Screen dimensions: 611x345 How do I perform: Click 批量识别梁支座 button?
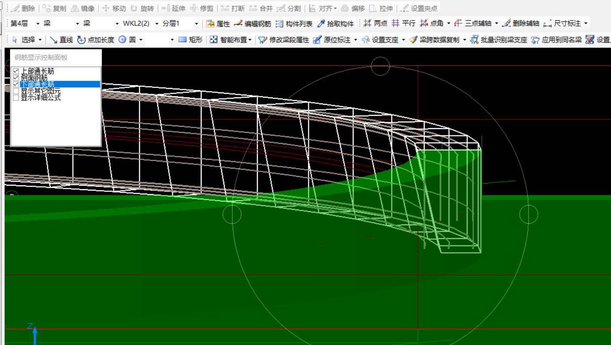499,40
